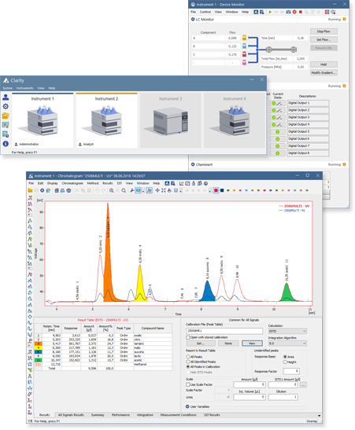Open the dropdown arrow beside highlighted toolbar button

(143, 191)
